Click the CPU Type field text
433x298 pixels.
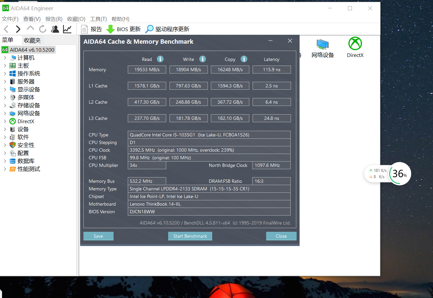click(209, 135)
